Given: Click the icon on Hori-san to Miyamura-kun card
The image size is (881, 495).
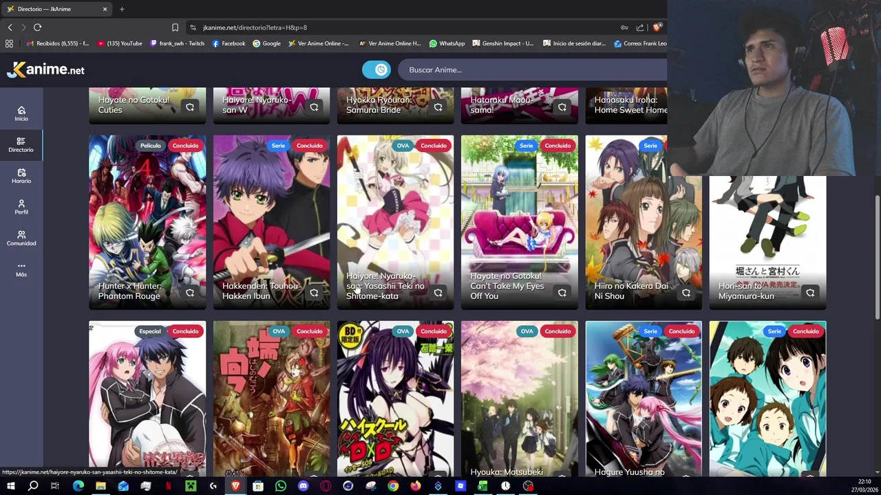Looking at the screenshot, I should (810, 293).
